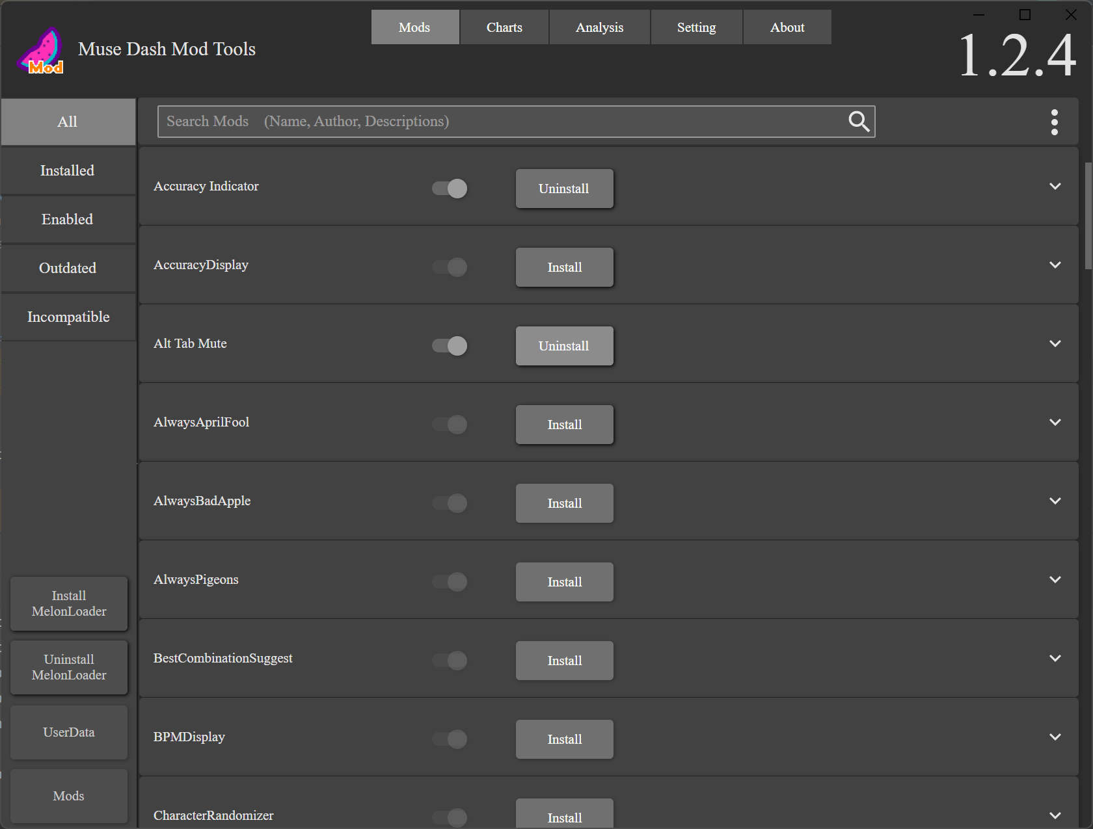
Task: Toggle the BPMDisplay switch
Action: [450, 739]
